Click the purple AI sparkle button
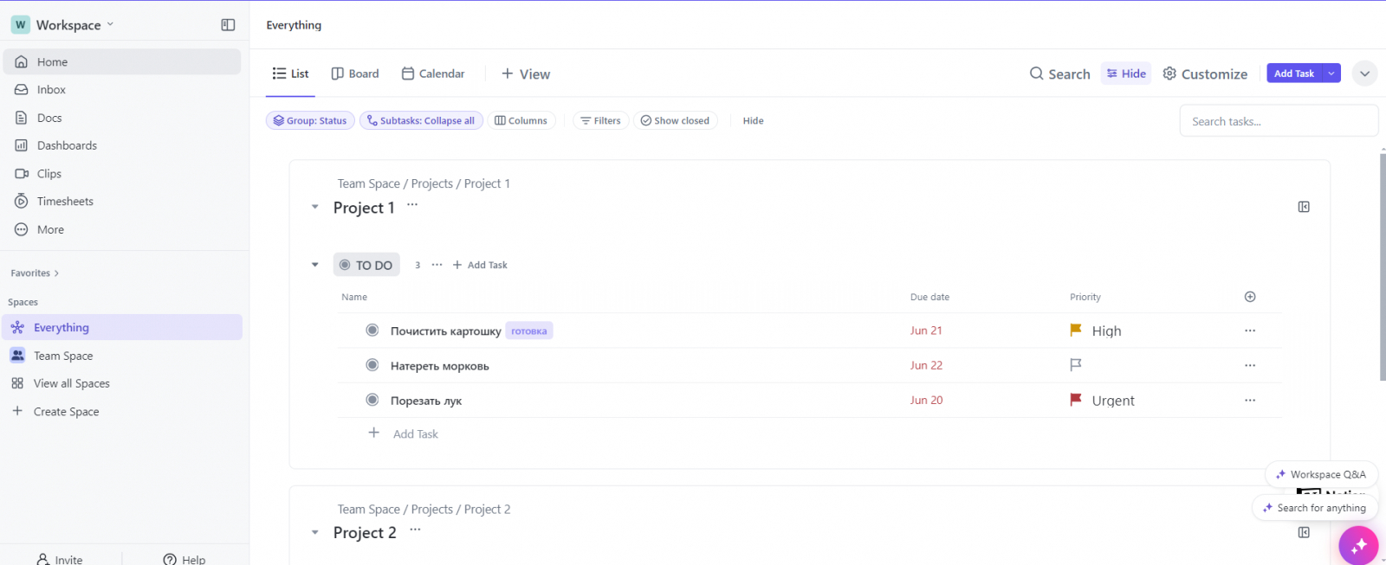 [x=1357, y=545]
